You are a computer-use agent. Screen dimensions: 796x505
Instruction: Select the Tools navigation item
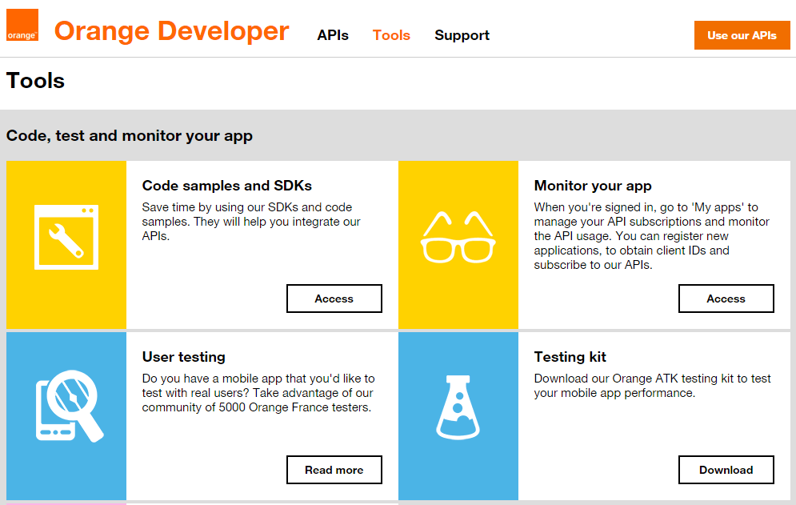click(391, 35)
